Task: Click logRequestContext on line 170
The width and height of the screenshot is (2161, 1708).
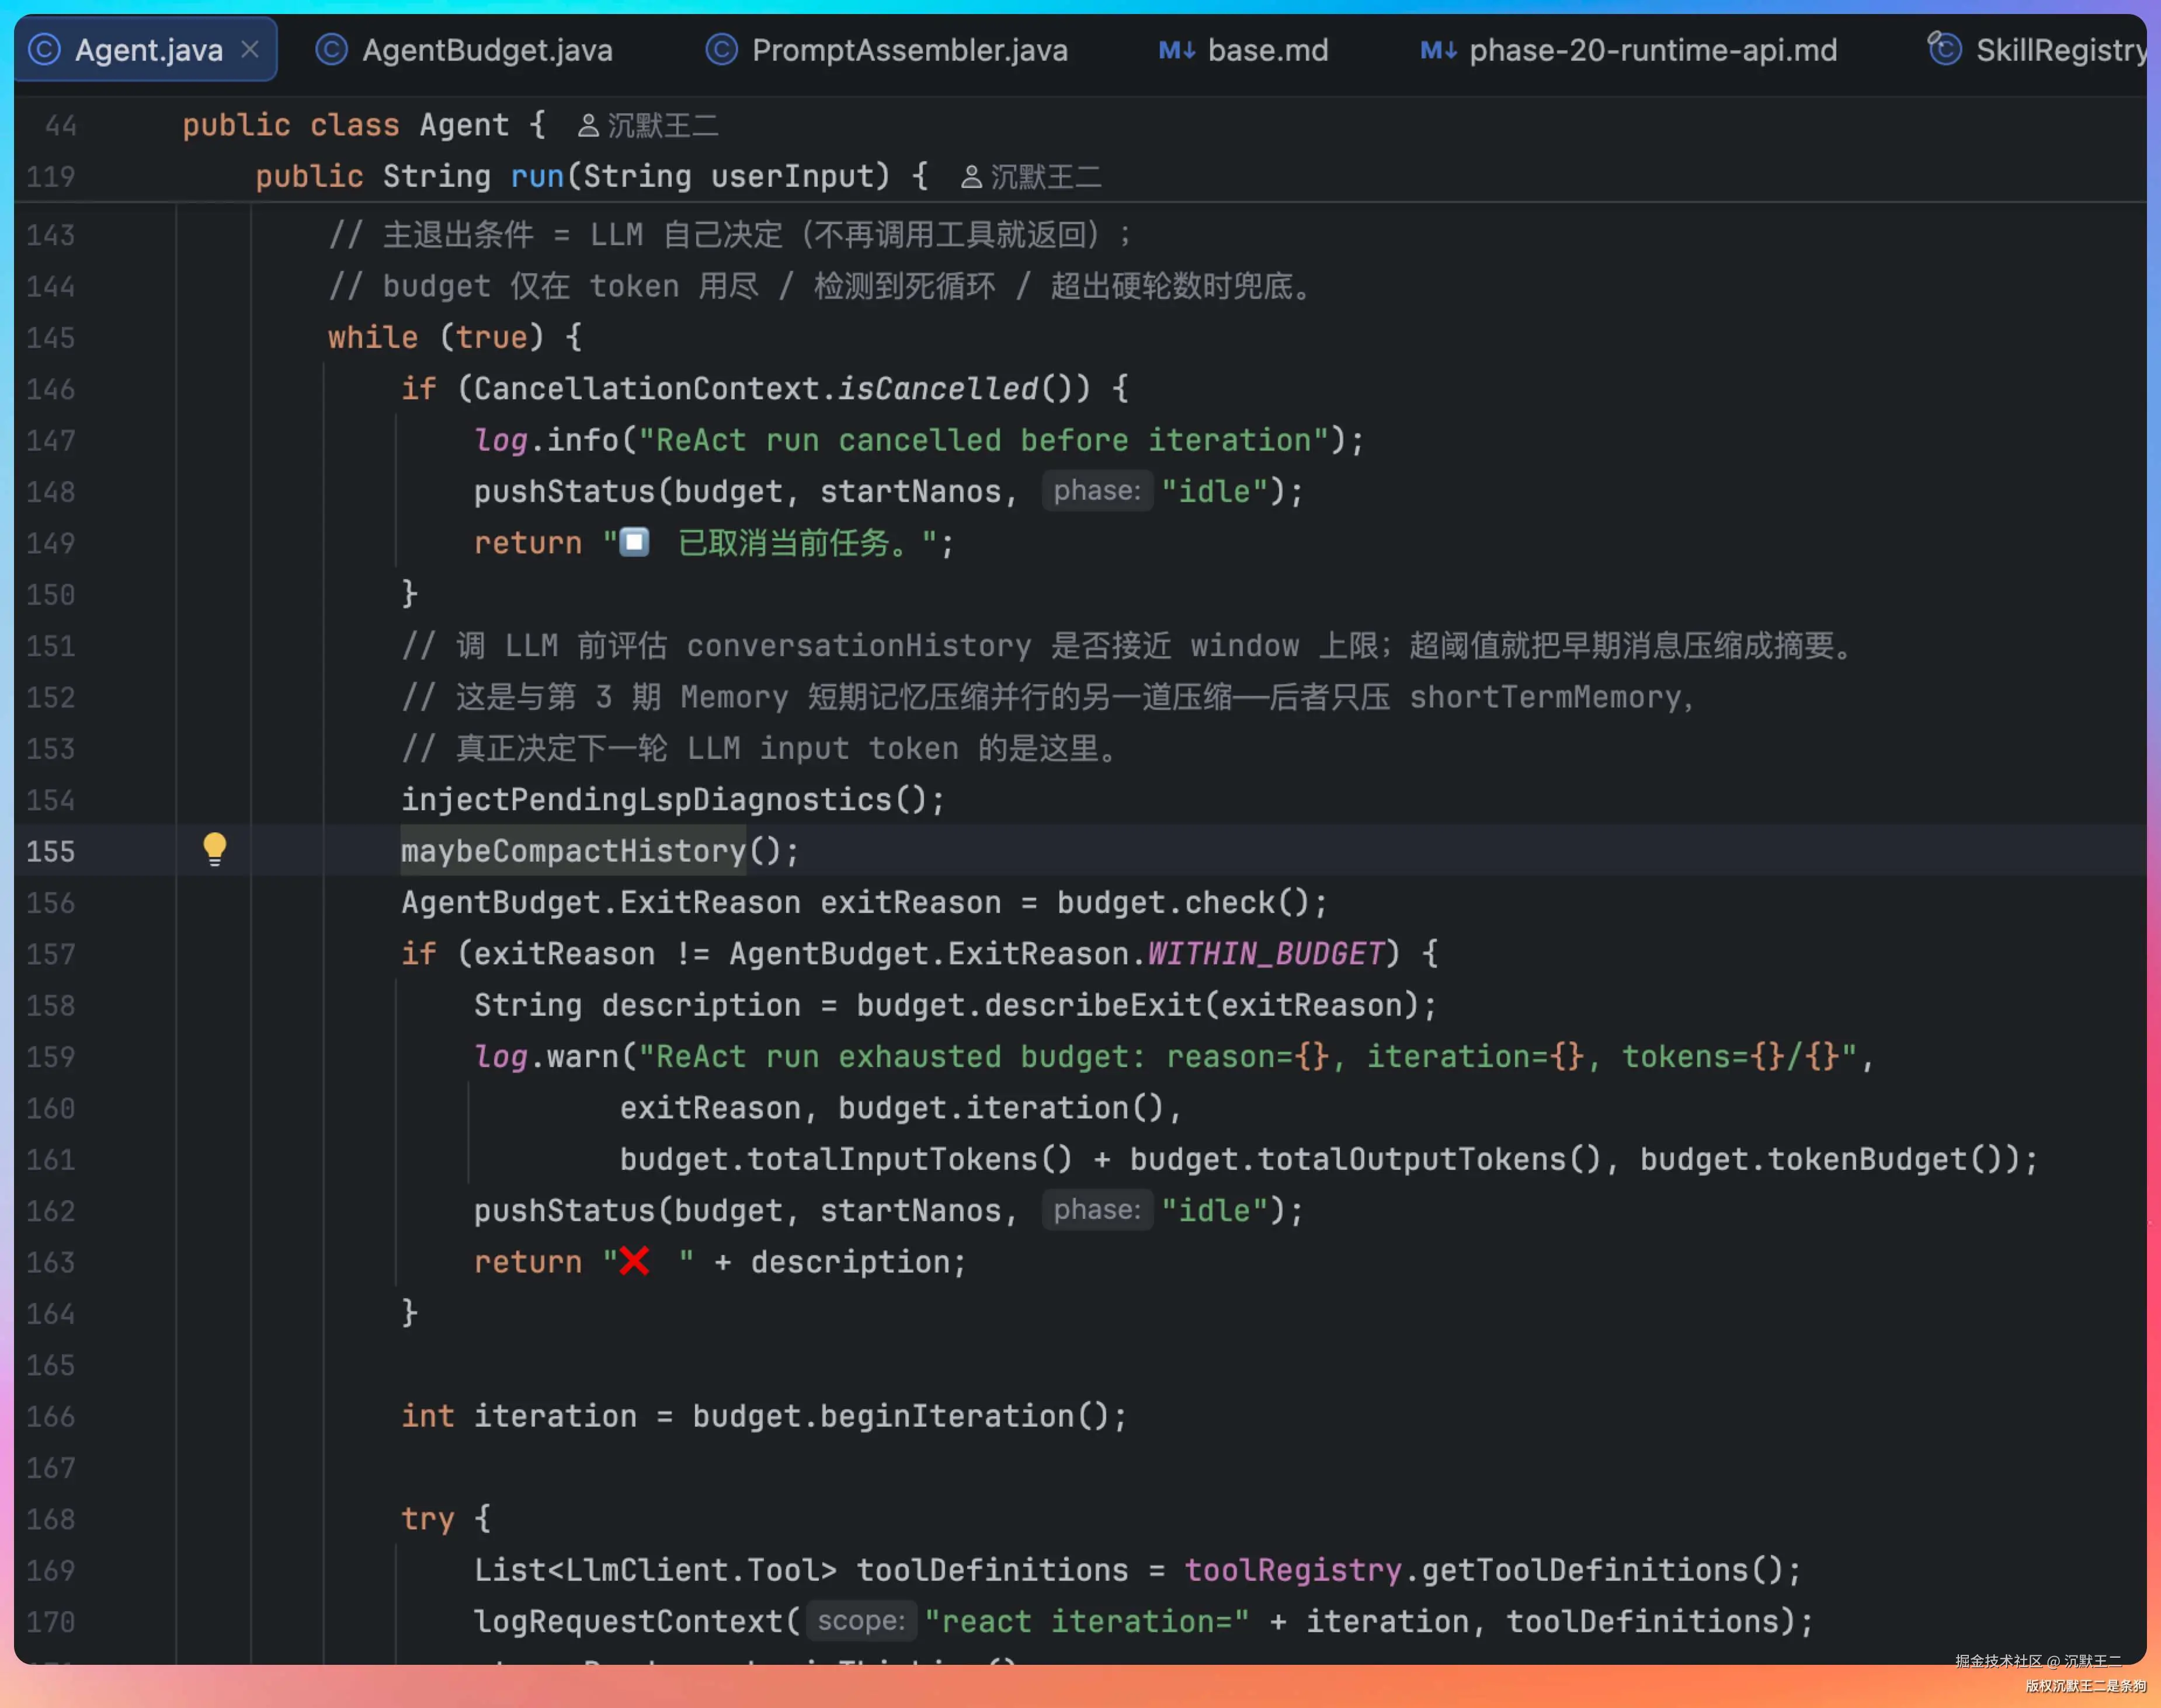Action: coord(628,1621)
